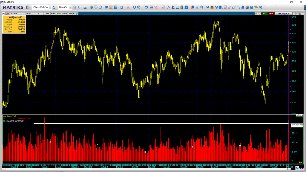
Task: Click the settings gears icon
Action: [x=260, y=7]
